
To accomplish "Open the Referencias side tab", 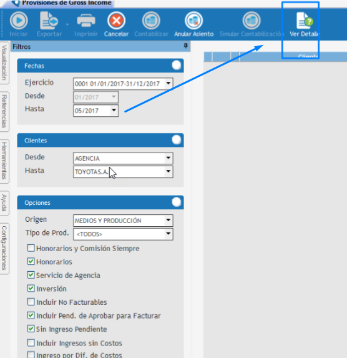I will point(4,111).
